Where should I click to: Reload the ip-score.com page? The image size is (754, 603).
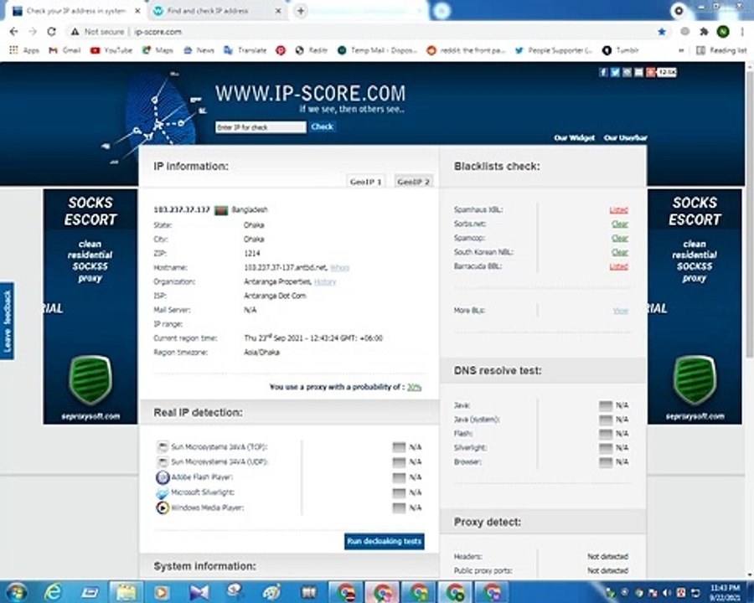coord(51,32)
